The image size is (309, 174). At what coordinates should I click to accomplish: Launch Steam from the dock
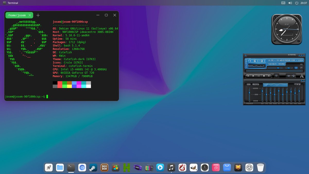pos(93,168)
